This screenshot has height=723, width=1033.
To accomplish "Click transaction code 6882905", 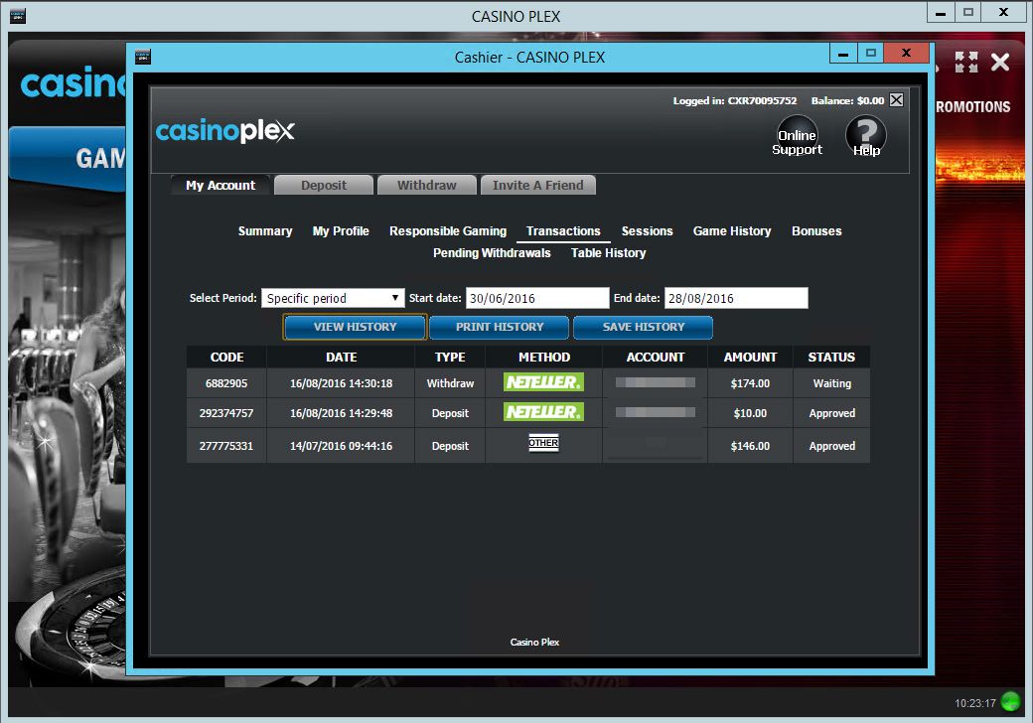I will [226, 383].
